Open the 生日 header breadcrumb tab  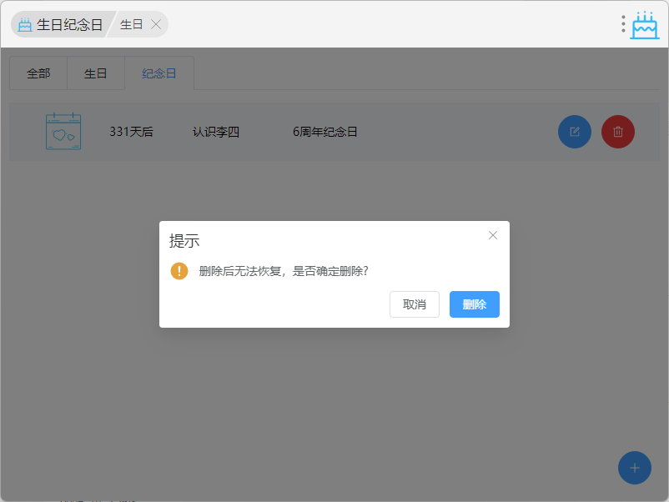pos(132,25)
